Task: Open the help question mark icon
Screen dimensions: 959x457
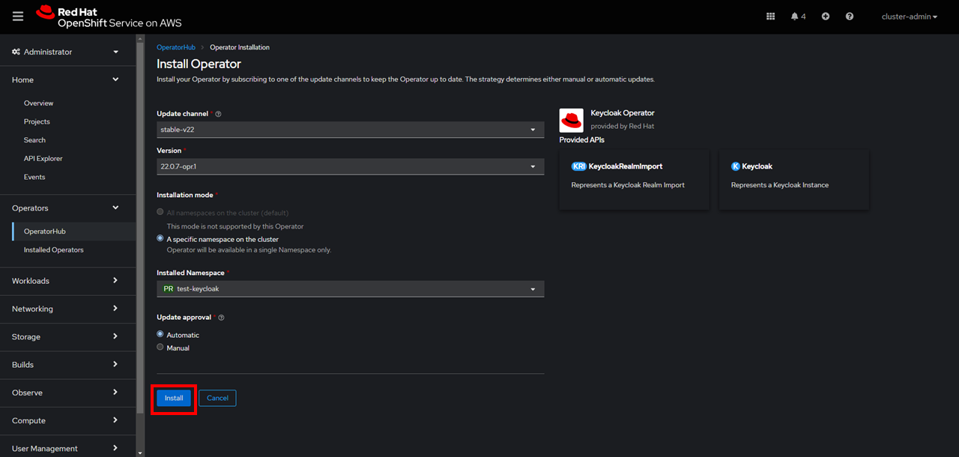Action: coord(850,16)
